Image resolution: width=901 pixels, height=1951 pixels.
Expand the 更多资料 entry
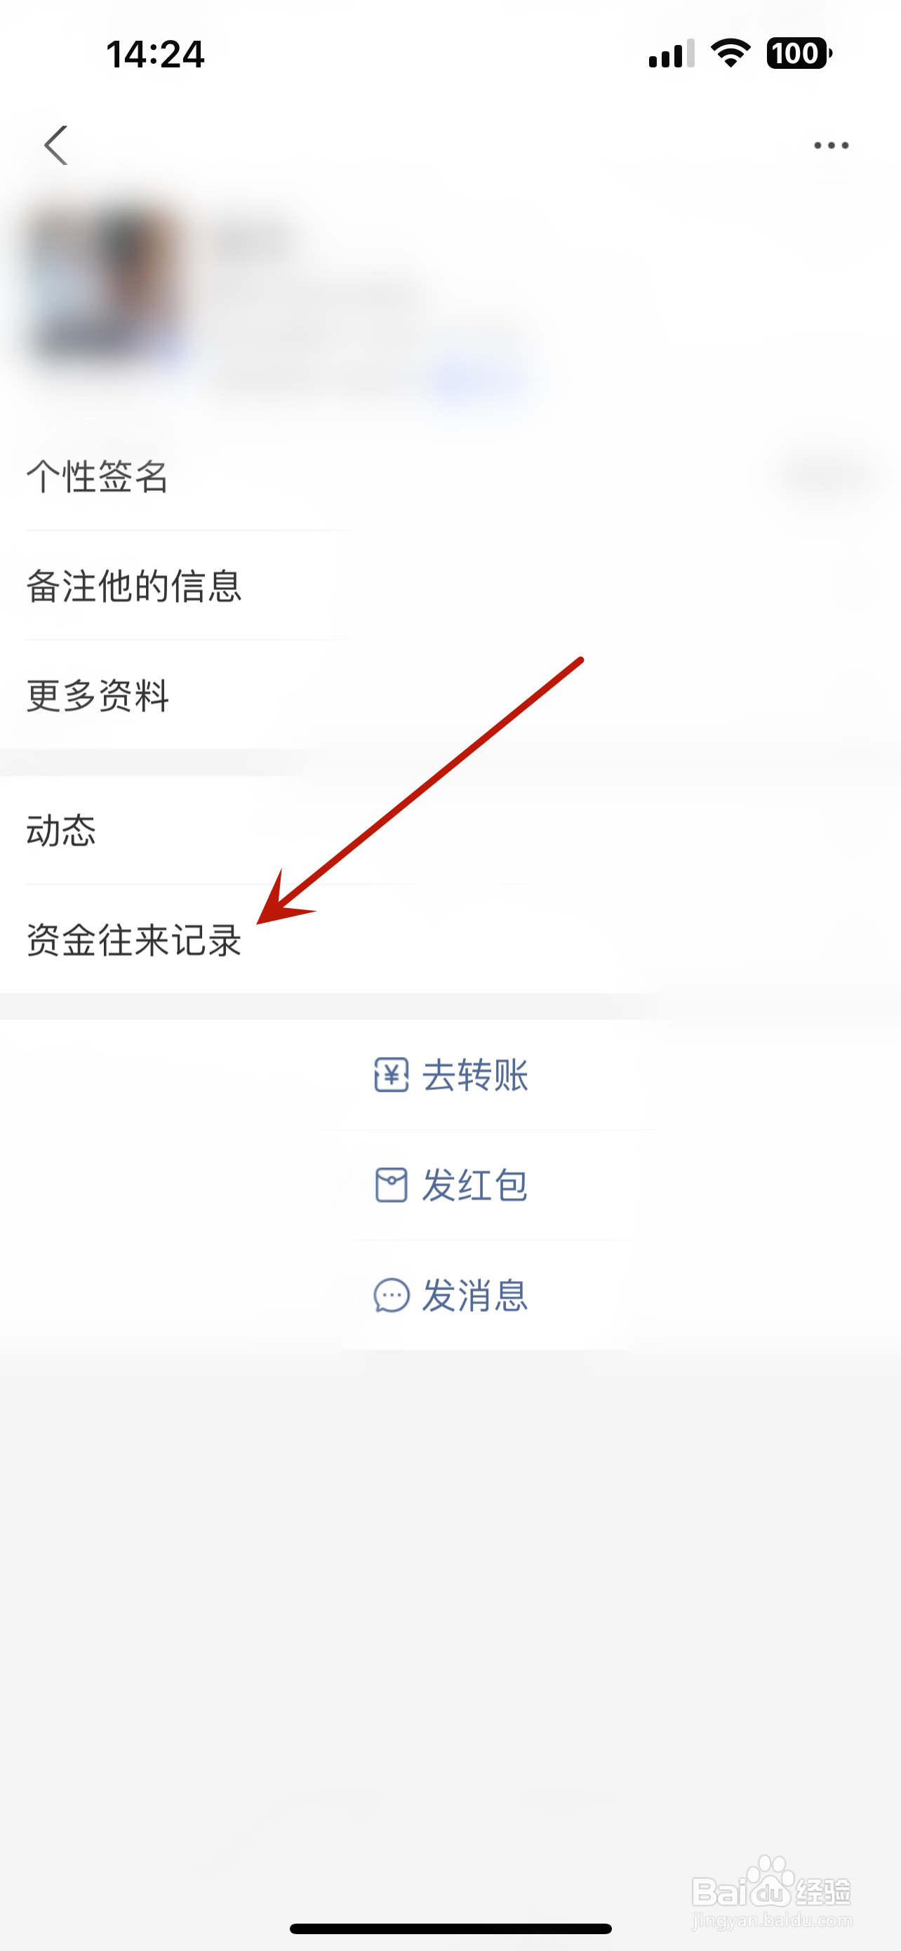pyautogui.click(x=450, y=695)
